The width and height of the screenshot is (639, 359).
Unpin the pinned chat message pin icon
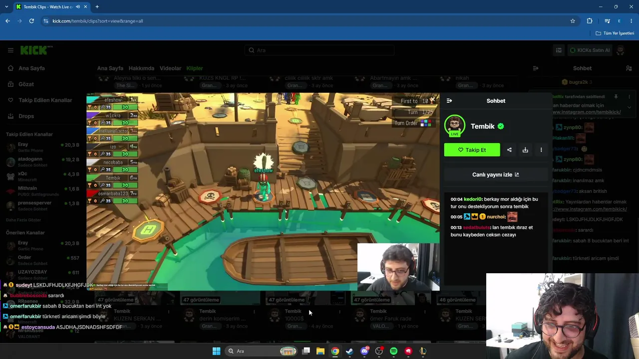pos(616,97)
